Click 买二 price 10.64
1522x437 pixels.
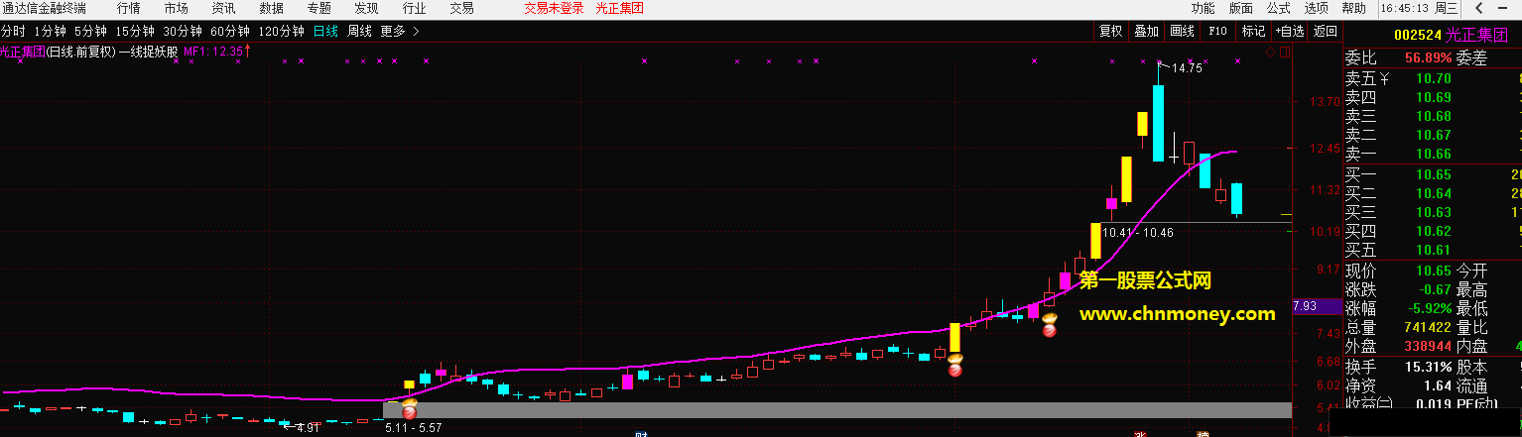pos(1434,193)
